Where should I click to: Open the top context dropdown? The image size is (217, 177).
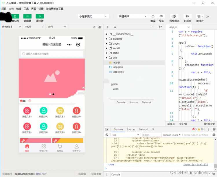pos(126,135)
